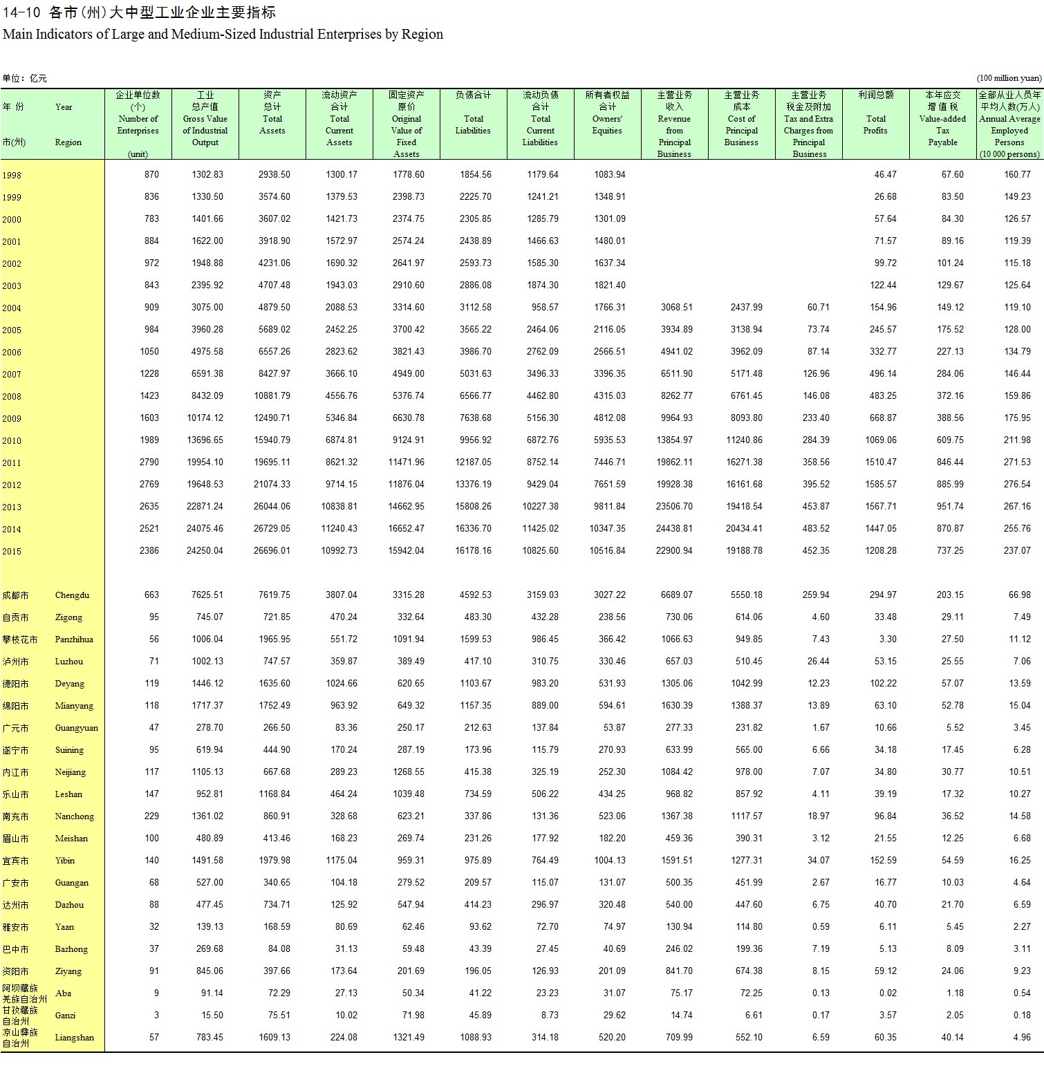Select the year row label '1998'
The image size is (1044, 1075).
pyautogui.click(x=12, y=176)
